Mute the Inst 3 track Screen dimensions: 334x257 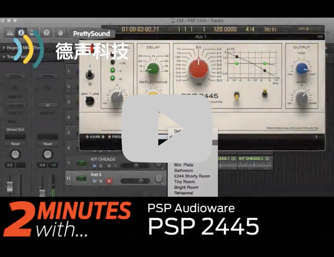(95, 181)
